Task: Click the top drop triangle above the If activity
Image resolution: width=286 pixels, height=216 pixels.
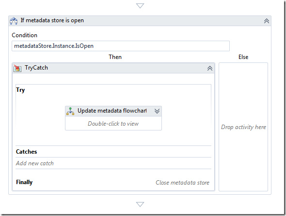Action: coord(140,6)
